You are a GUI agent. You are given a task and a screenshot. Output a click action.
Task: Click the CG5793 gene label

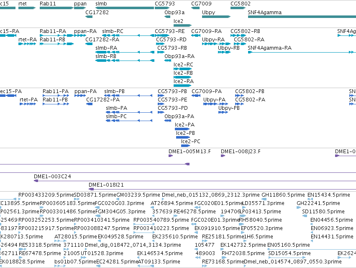165,4
